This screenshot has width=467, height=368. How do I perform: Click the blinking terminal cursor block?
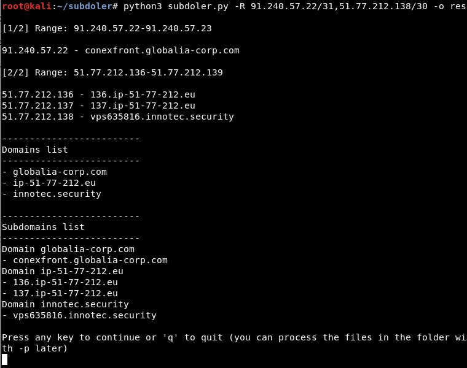(x=4, y=359)
